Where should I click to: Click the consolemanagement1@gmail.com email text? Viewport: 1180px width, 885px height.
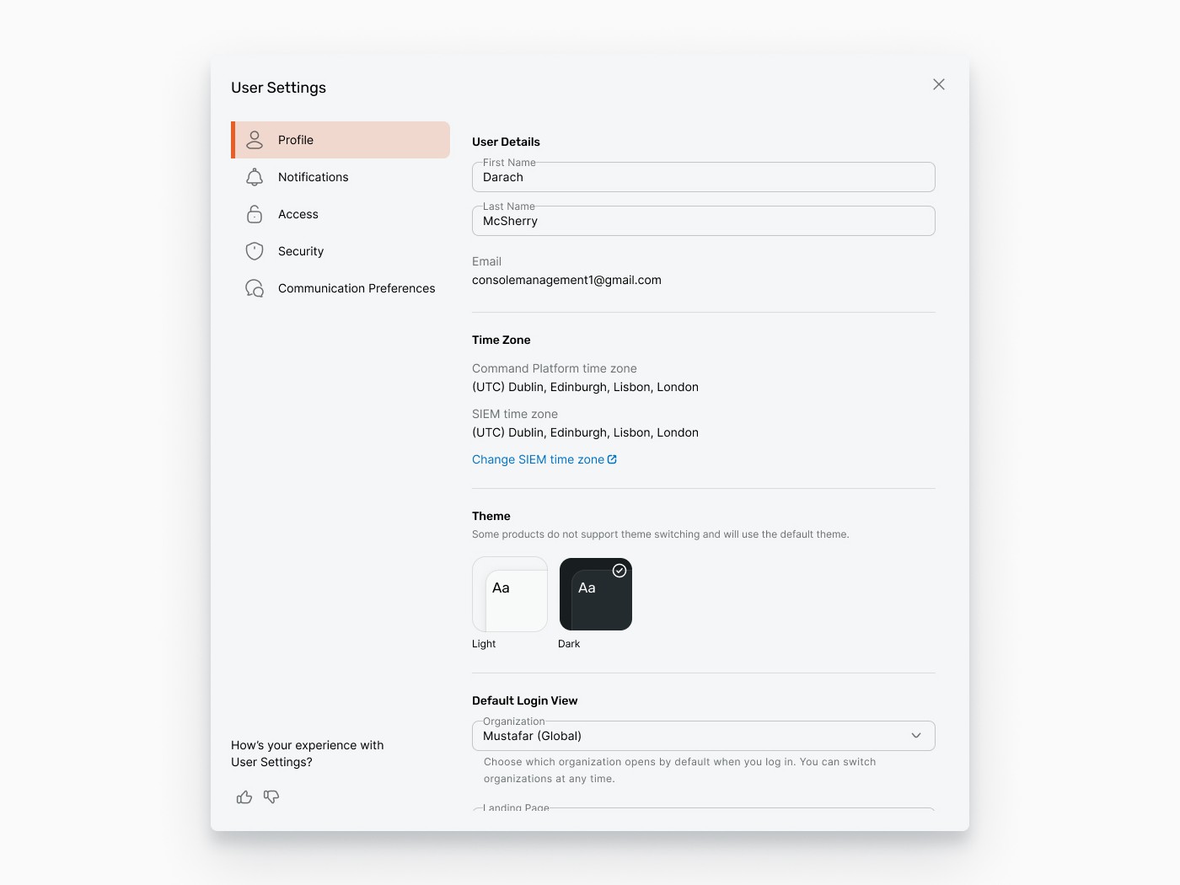point(566,280)
